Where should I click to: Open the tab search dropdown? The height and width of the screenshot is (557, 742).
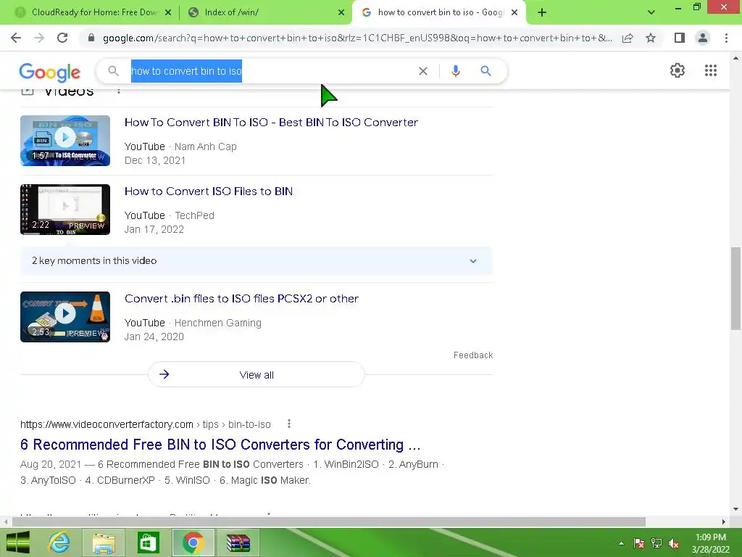point(651,12)
